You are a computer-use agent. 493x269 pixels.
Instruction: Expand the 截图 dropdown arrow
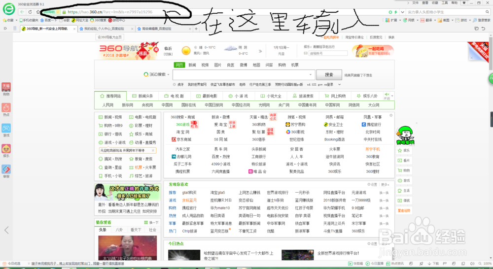coord(452,20)
